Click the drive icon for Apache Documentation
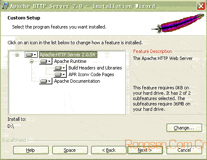Image resolution: width=207 pixels, height=160 pixels. [46, 81]
